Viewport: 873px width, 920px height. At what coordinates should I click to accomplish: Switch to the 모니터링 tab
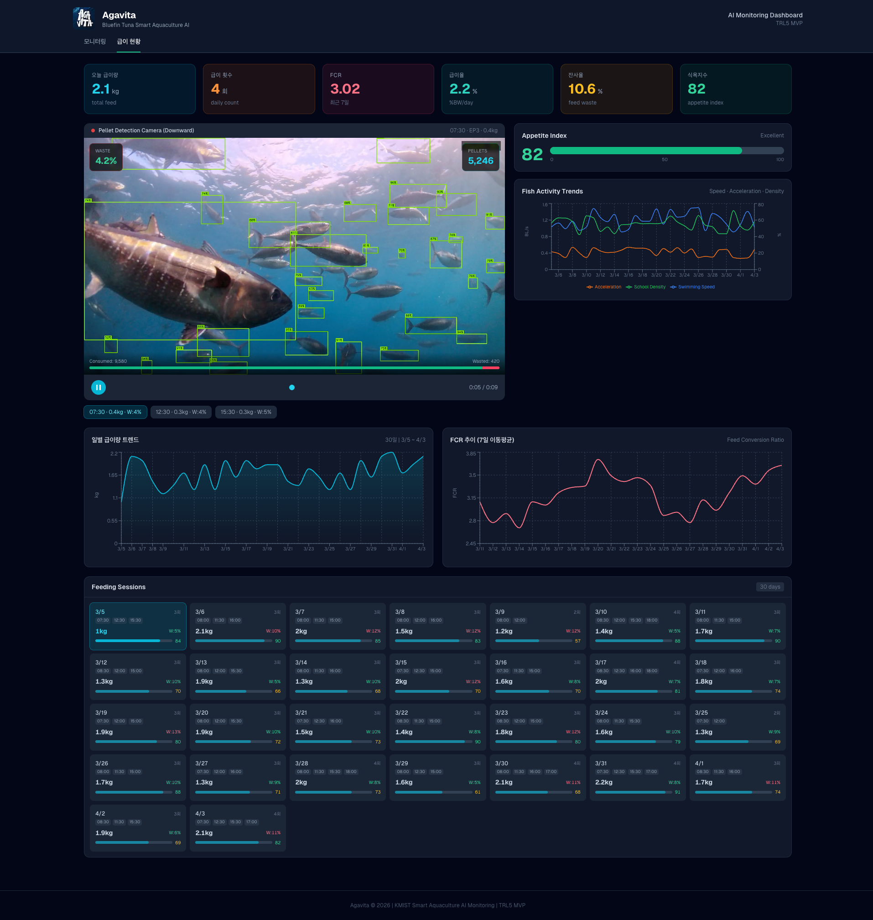click(x=95, y=42)
